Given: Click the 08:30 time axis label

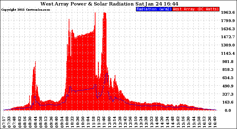Looking at the screenshot, I should coord(30,122).
